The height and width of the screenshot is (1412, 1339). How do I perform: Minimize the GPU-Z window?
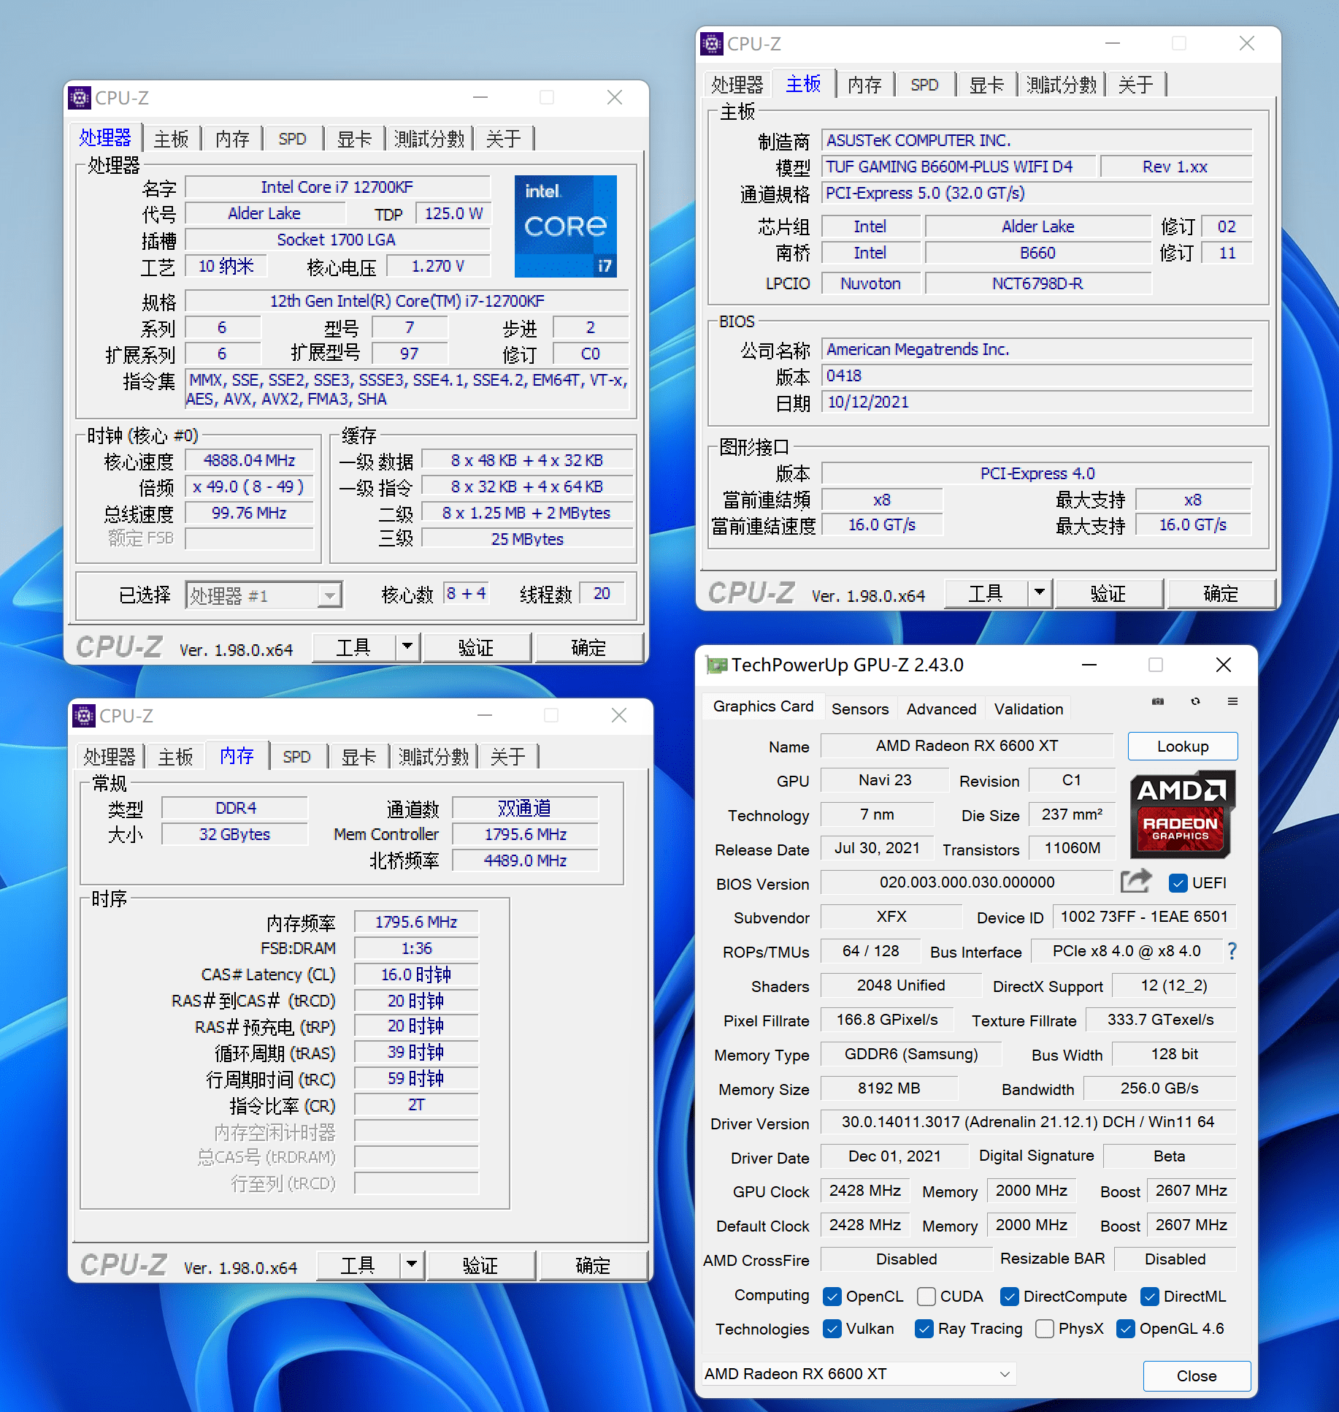(x=1089, y=665)
